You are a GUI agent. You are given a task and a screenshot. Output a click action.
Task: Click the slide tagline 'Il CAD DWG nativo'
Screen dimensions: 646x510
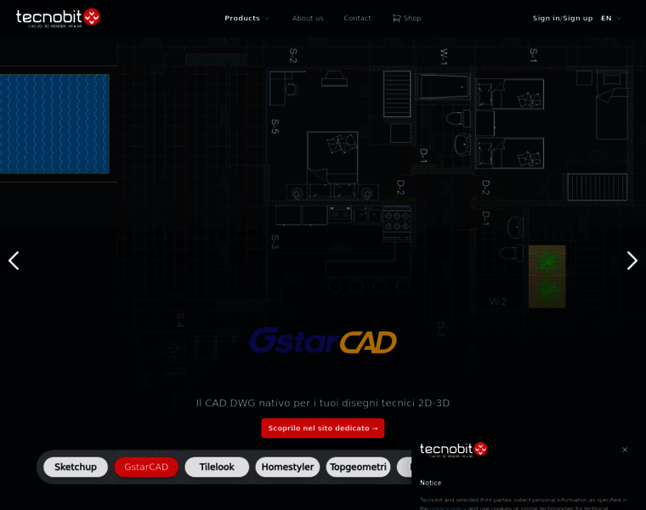point(323,403)
